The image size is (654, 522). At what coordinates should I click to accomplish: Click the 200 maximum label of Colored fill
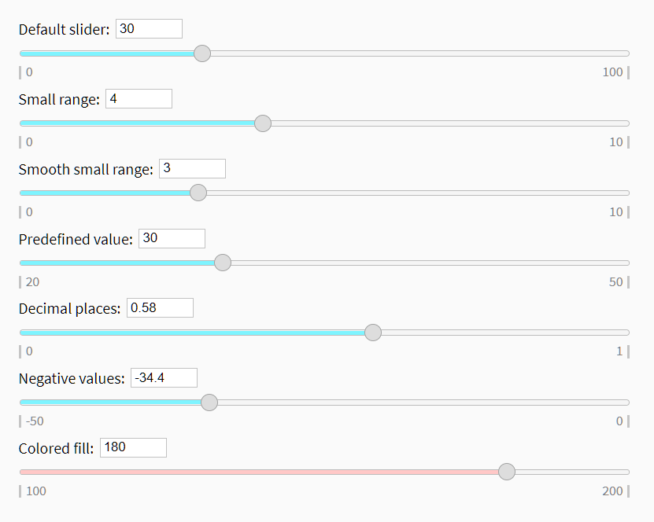pos(612,491)
